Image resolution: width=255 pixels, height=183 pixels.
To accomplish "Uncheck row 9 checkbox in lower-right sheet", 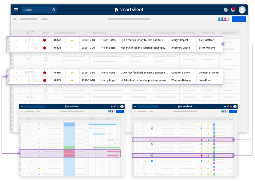I will pyautogui.click(x=152, y=161).
